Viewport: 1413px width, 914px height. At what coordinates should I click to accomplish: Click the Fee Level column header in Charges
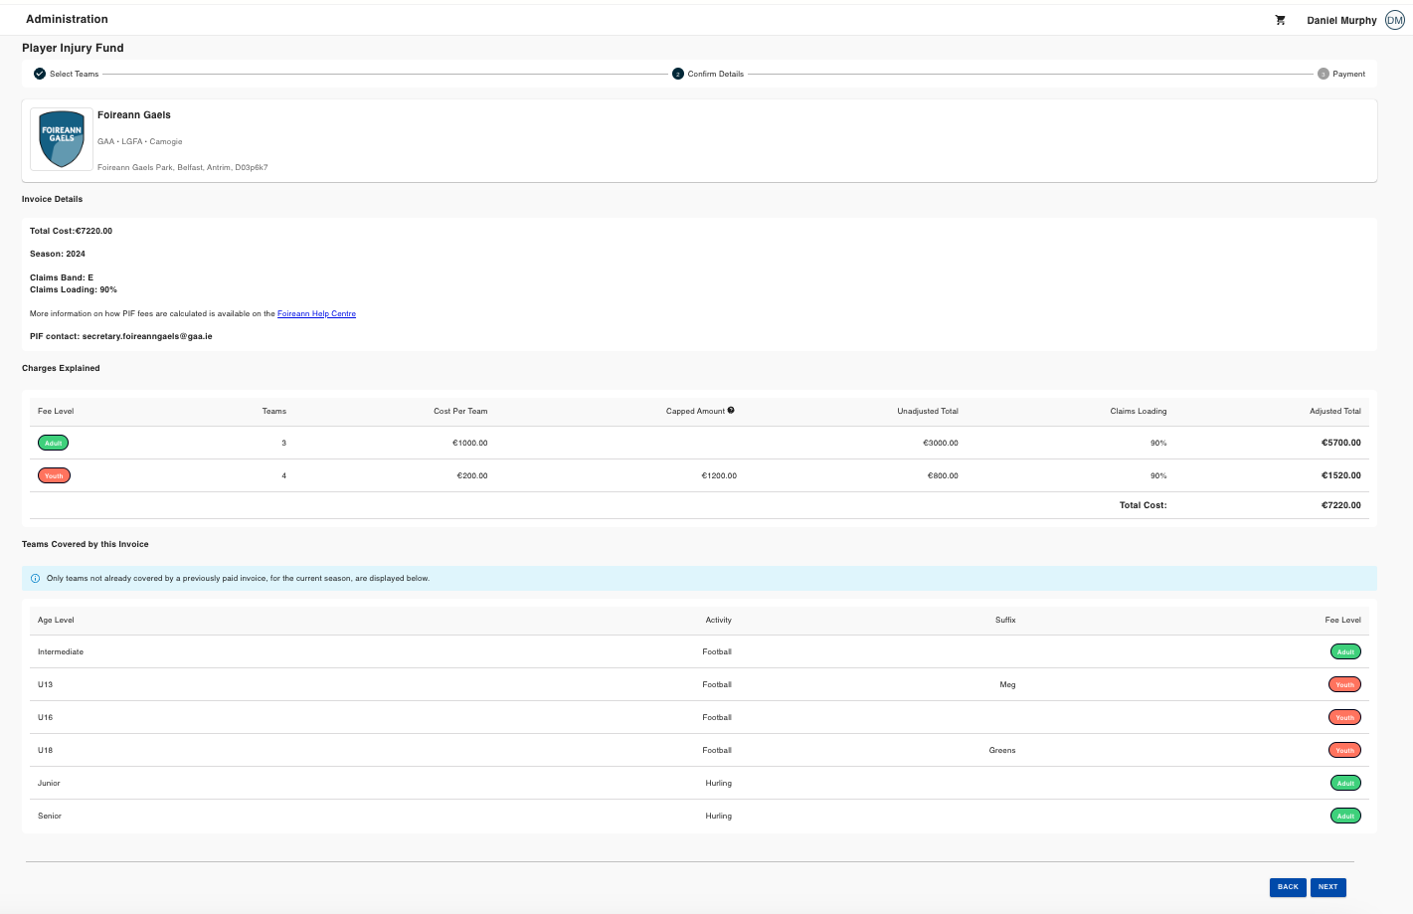pyautogui.click(x=56, y=411)
